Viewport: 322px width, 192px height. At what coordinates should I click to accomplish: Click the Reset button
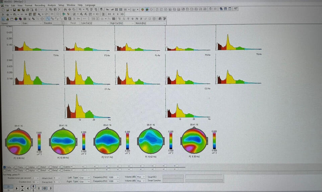[x=73, y=23]
